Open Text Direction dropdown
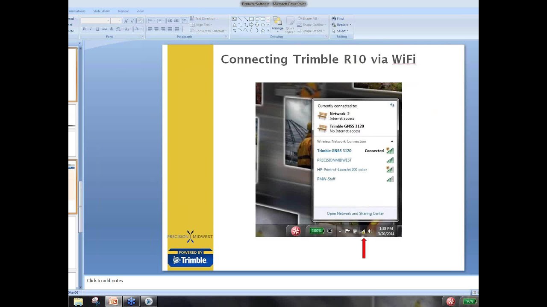Image resolution: width=547 pixels, height=307 pixels. point(204,19)
